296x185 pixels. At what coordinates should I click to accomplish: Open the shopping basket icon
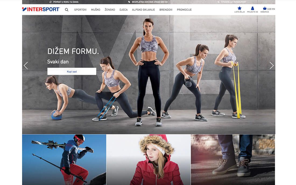coord(265,8)
